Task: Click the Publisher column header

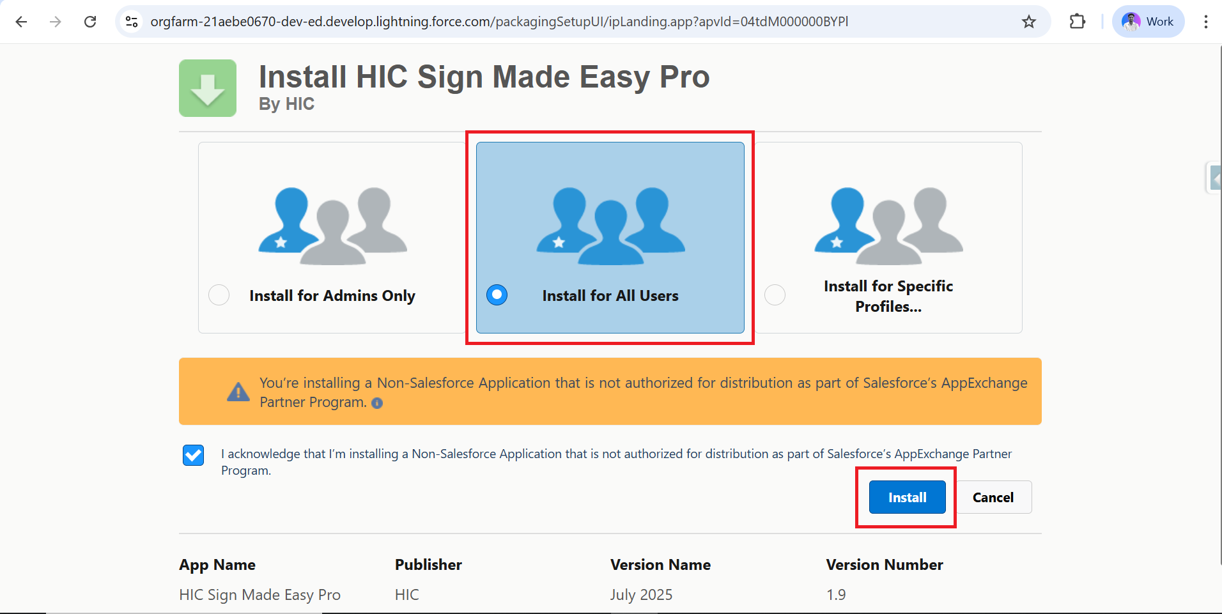Action: (x=428, y=565)
